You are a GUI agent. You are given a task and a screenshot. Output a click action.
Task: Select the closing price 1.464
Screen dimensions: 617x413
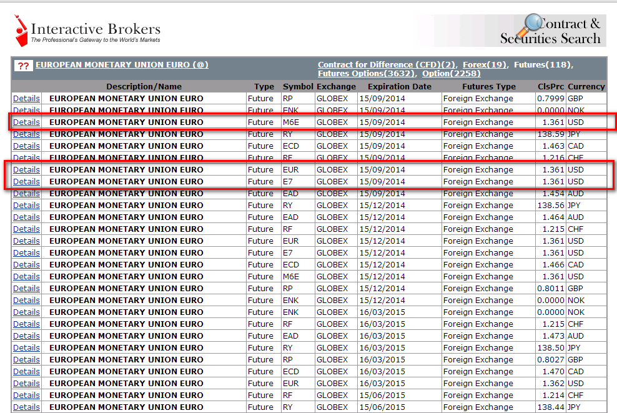click(x=553, y=217)
